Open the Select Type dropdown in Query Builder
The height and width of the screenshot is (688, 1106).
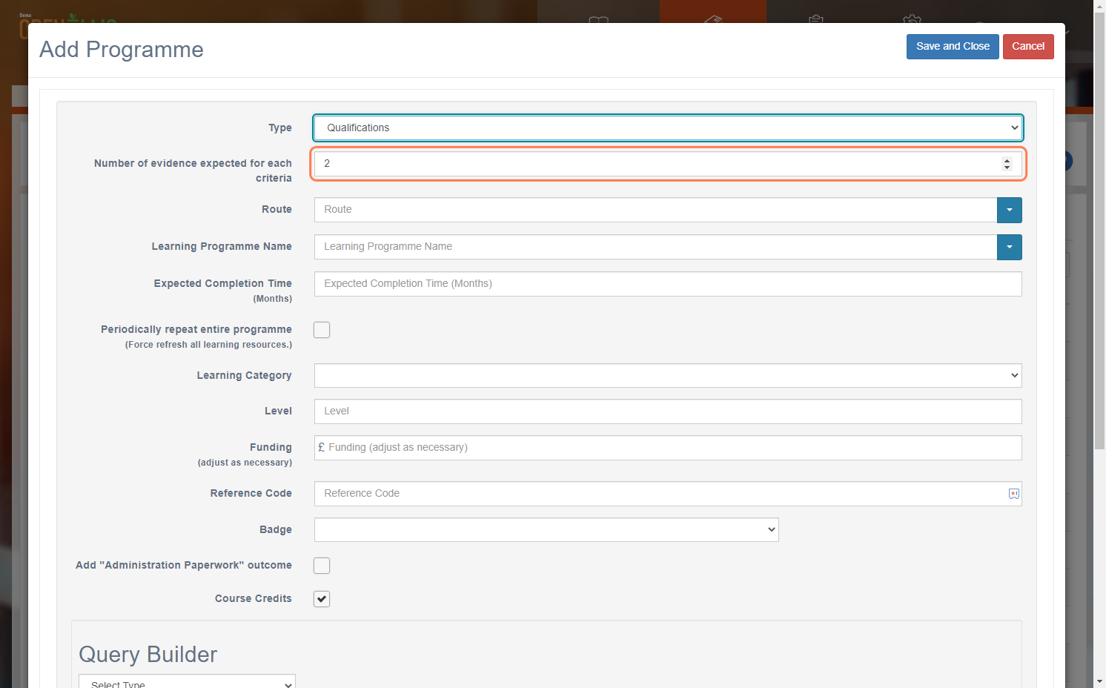pyautogui.click(x=187, y=682)
